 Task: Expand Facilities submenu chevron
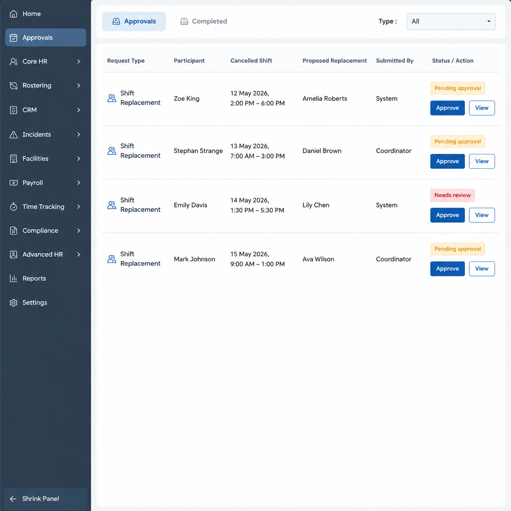pyautogui.click(x=79, y=159)
